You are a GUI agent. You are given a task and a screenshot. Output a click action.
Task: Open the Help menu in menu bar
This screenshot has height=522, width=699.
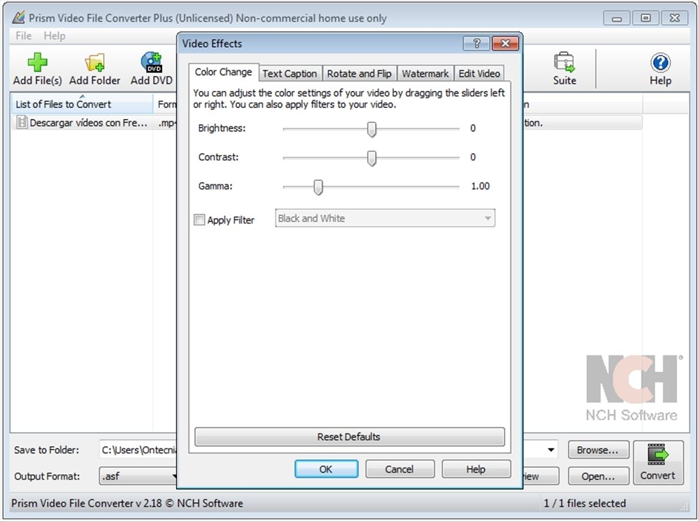pyautogui.click(x=55, y=36)
